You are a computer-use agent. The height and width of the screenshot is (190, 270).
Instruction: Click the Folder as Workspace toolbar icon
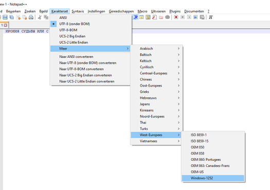click(x=161, y=17)
